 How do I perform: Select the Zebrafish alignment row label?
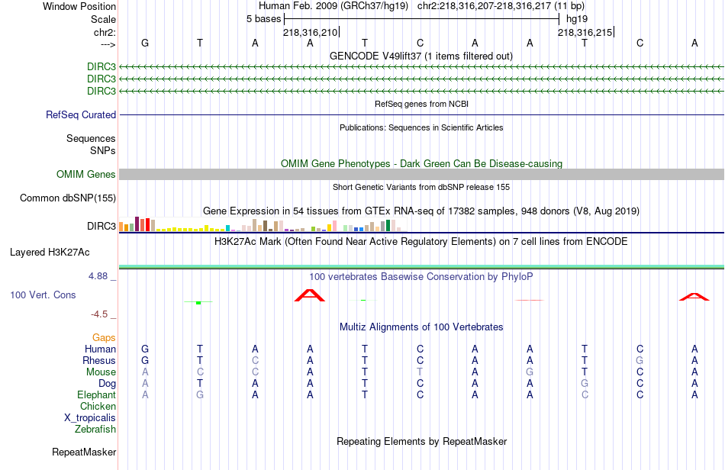(x=95, y=430)
